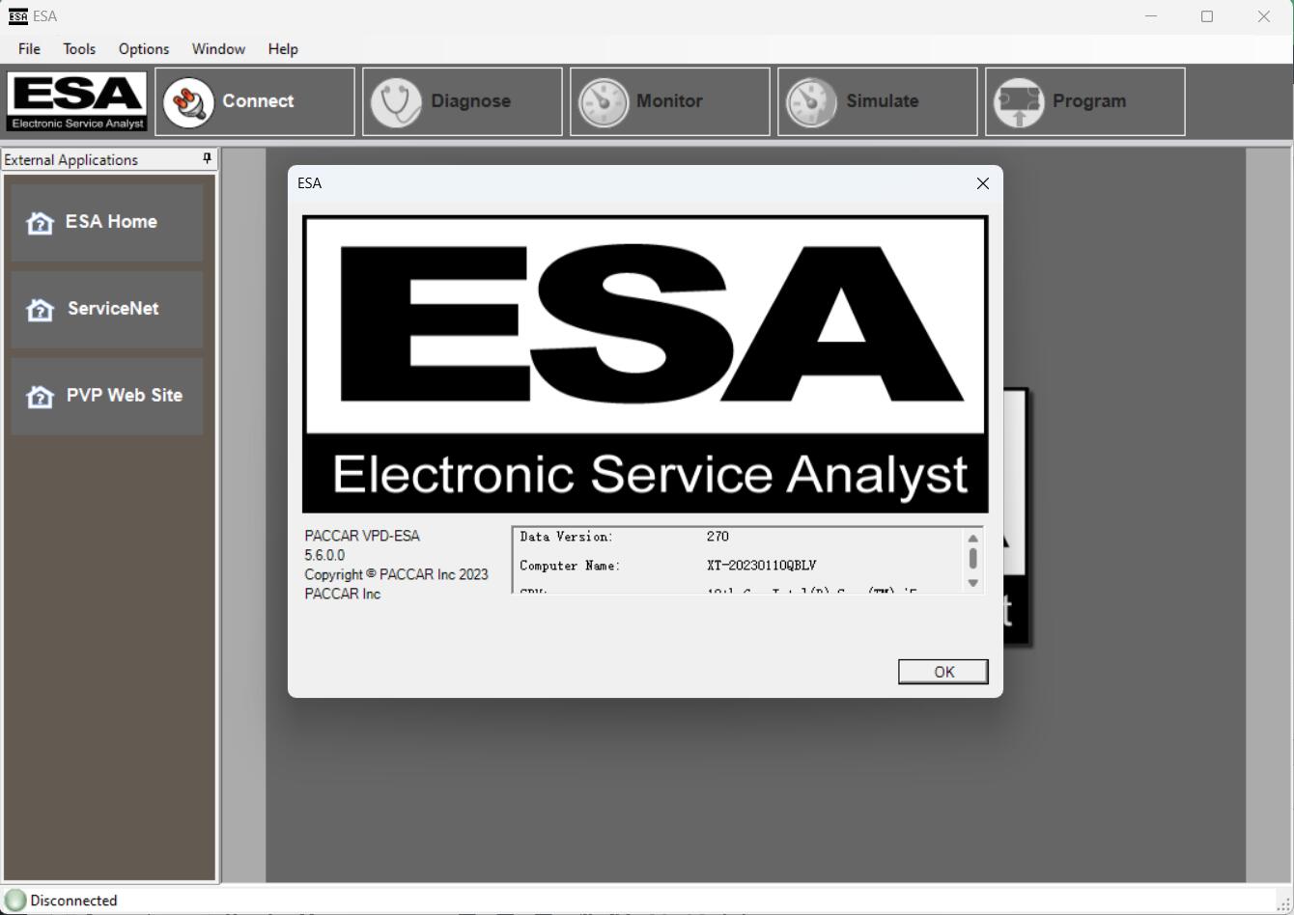This screenshot has width=1294, height=915.
Task: Maximize the ESA main window
Action: coord(1207,16)
